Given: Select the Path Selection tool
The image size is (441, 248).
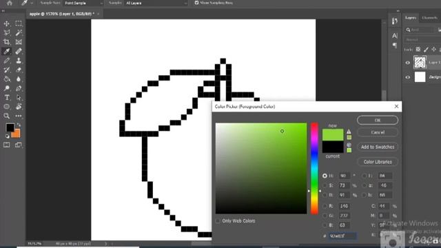Looking at the screenshot, I should pyautogui.click(x=19, y=98).
